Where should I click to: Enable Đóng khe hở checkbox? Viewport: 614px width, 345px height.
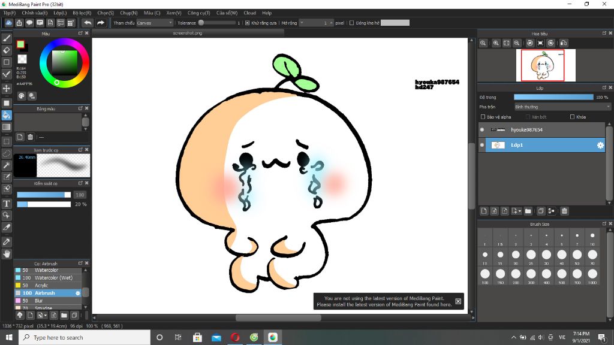coord(351,23)
